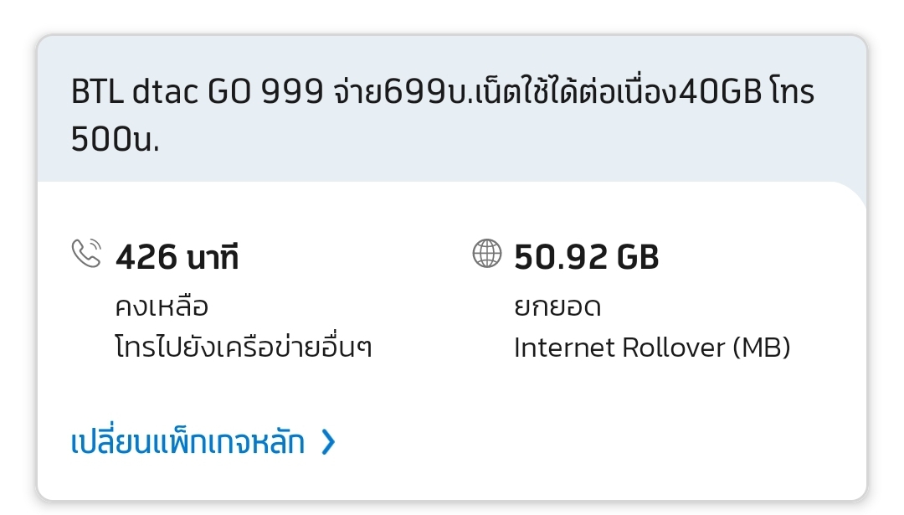Tap the dtac word in title

pos(166,91)
